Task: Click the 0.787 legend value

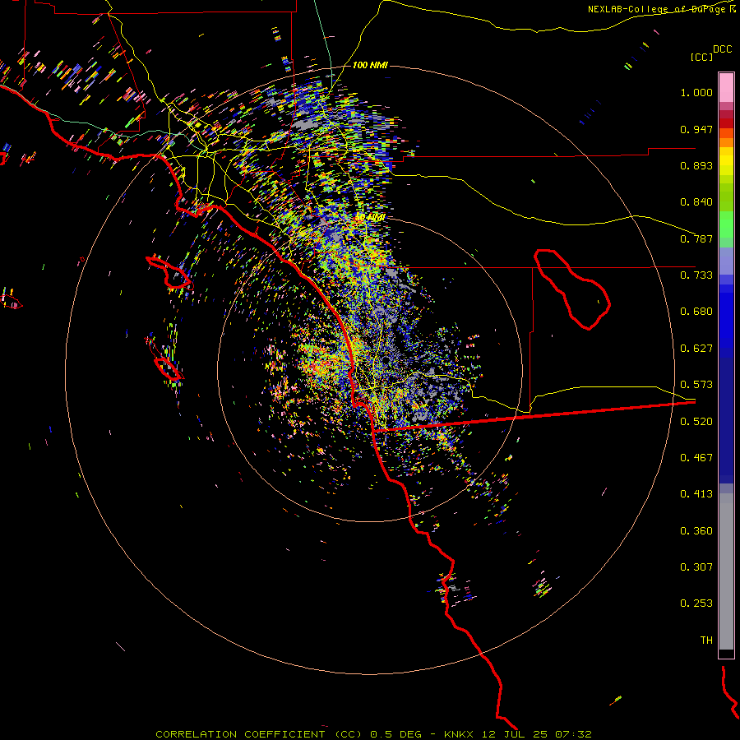Action: [x=696, y=238]
